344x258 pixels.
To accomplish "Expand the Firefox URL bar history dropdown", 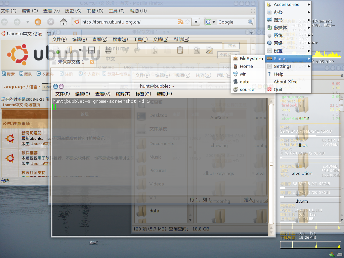I will pos(196,22).
